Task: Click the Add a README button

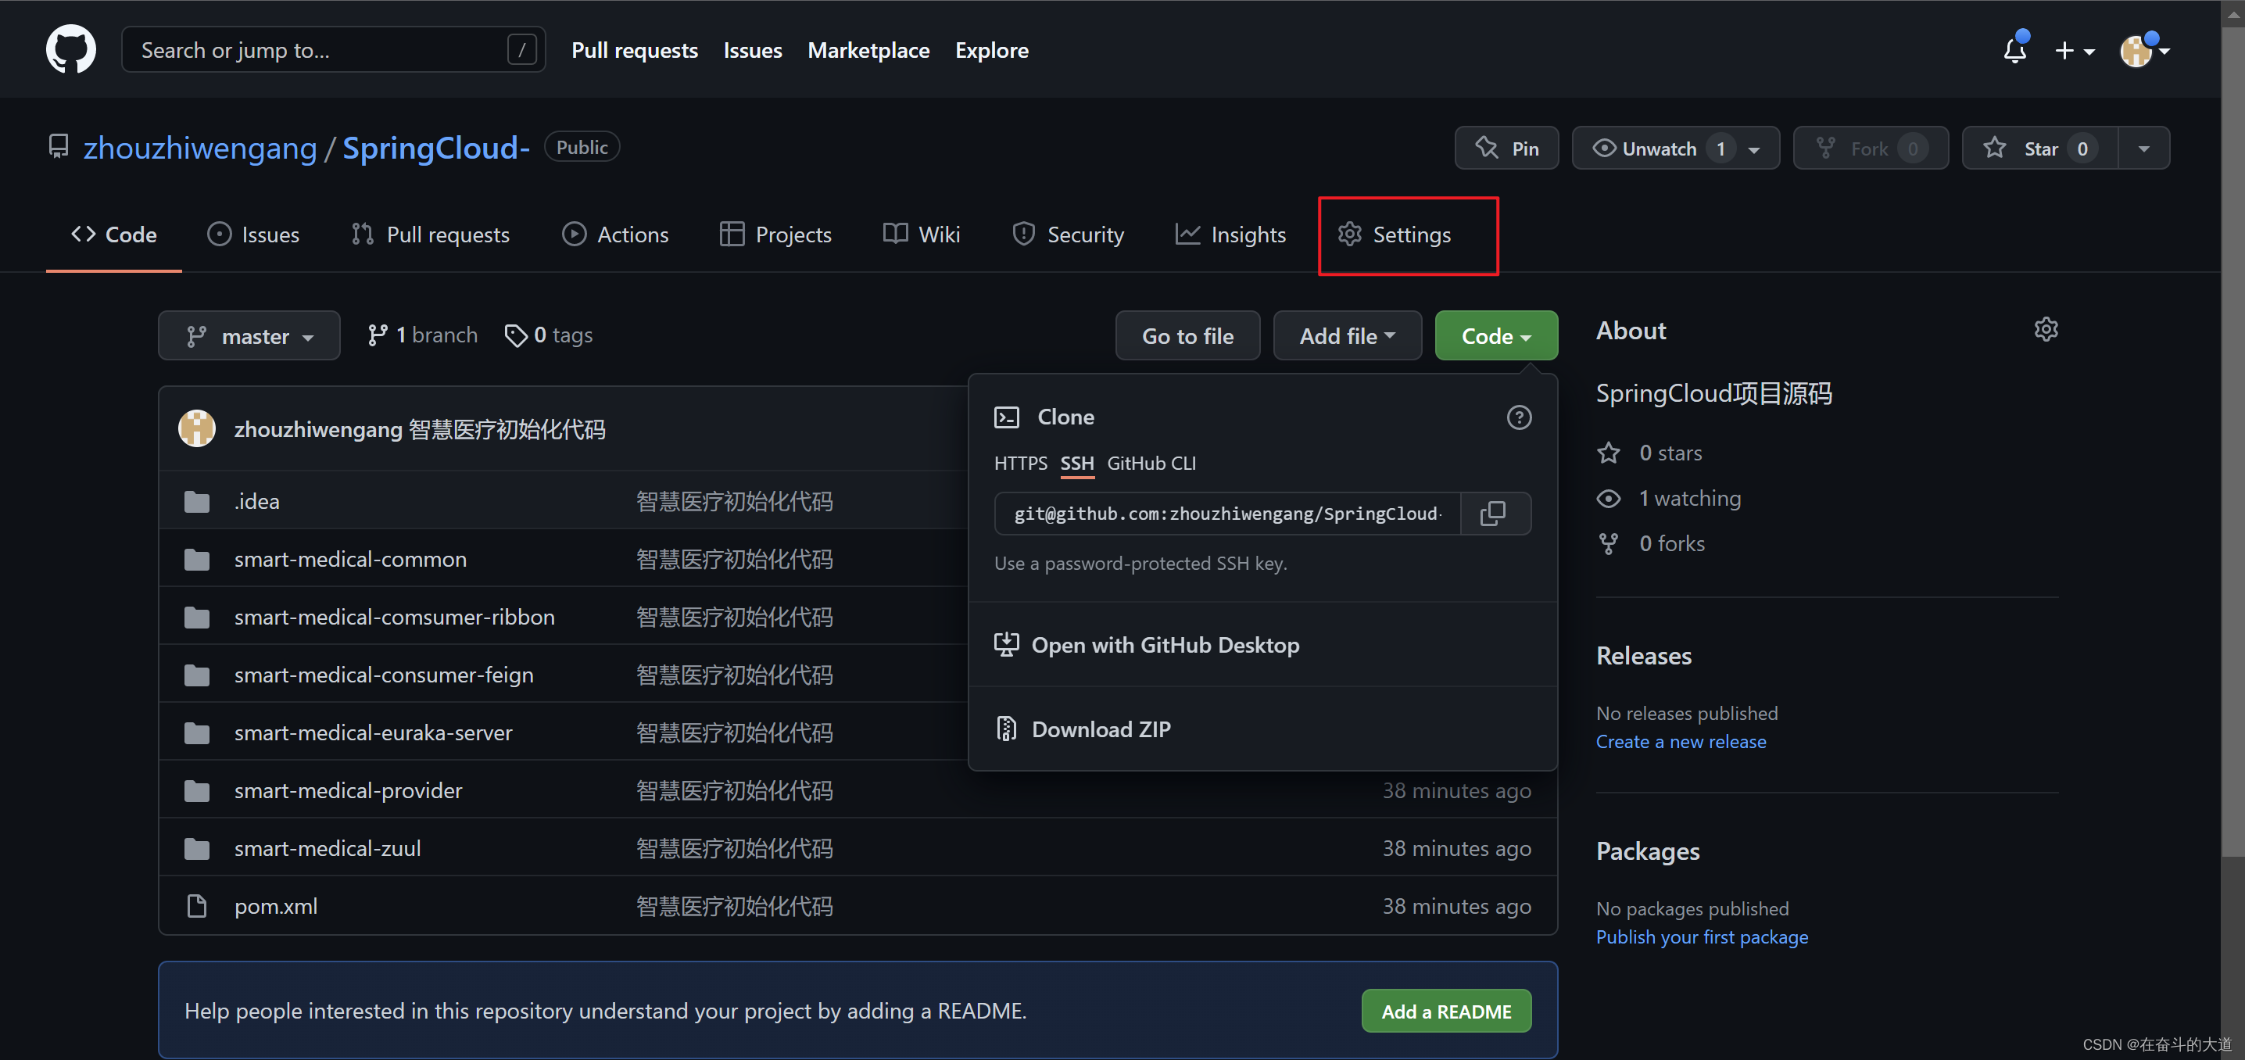Action: 1446,1012
